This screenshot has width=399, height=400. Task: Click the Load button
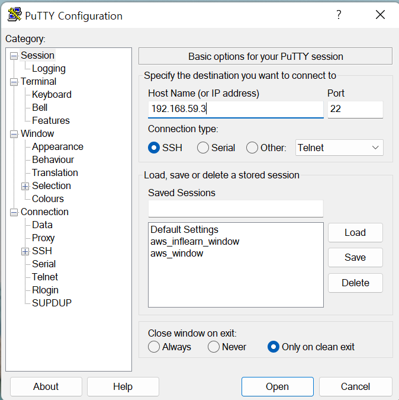355,233
